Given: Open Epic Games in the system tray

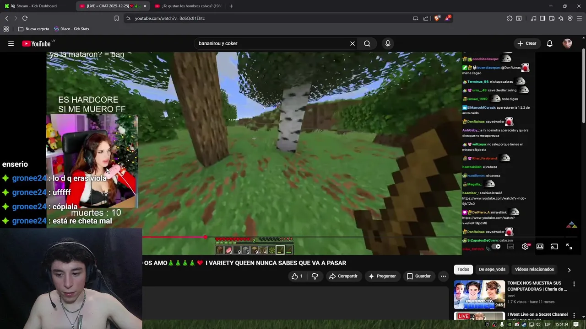Looking at the screenshot, I should pyautogui.click(x=487, y=324).
